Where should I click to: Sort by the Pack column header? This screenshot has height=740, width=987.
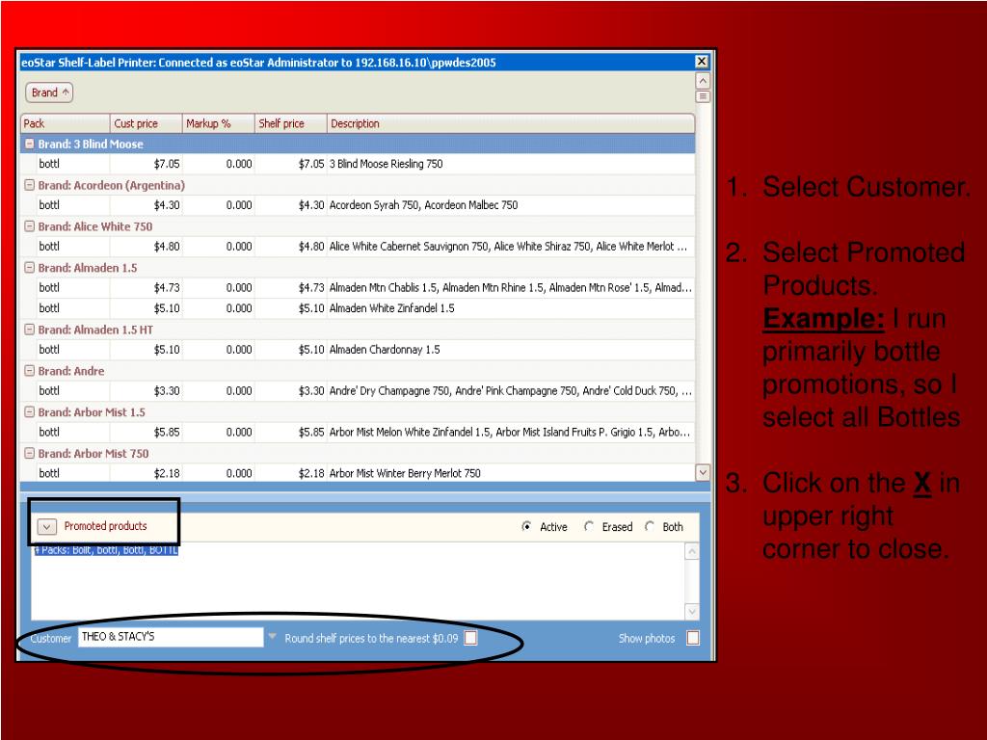click(x=66, y=123)
